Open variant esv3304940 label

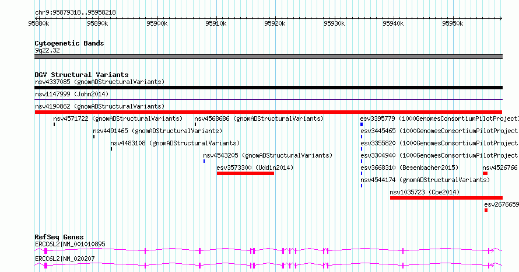click(440, 155)
